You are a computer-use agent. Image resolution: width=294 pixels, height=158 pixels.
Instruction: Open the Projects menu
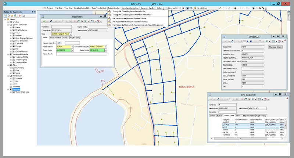[x=50, y=8]
